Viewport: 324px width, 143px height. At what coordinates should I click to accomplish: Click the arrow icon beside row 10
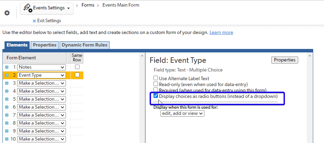(x=7, y=139)
